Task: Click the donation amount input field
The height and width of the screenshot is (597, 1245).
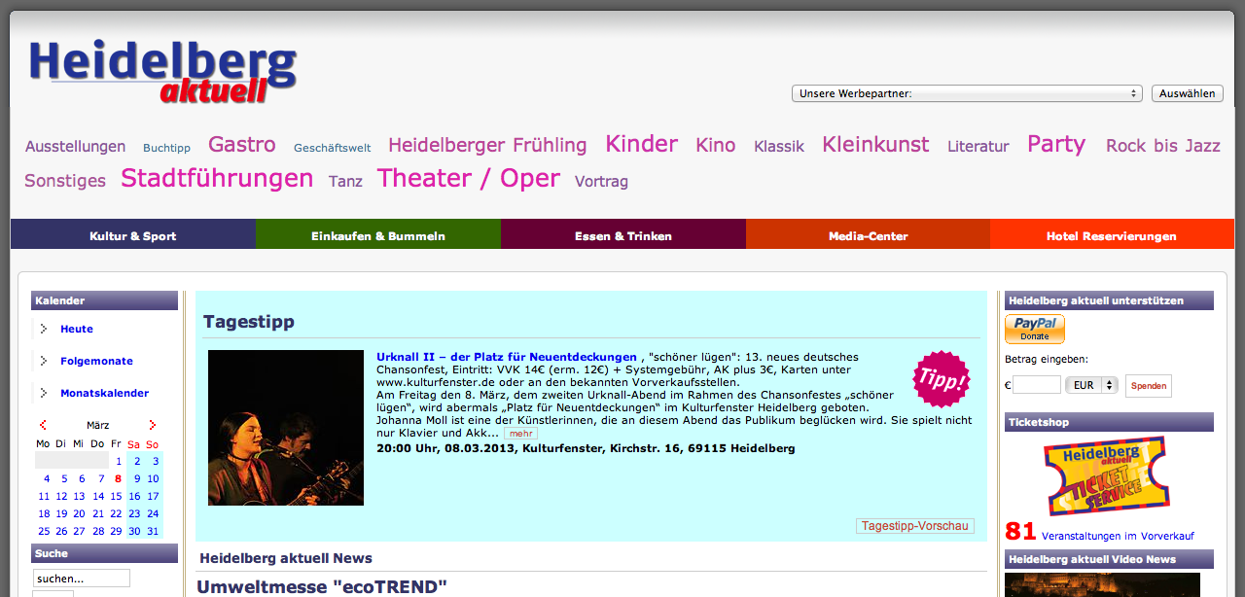Action: (x=1037, y=385)
